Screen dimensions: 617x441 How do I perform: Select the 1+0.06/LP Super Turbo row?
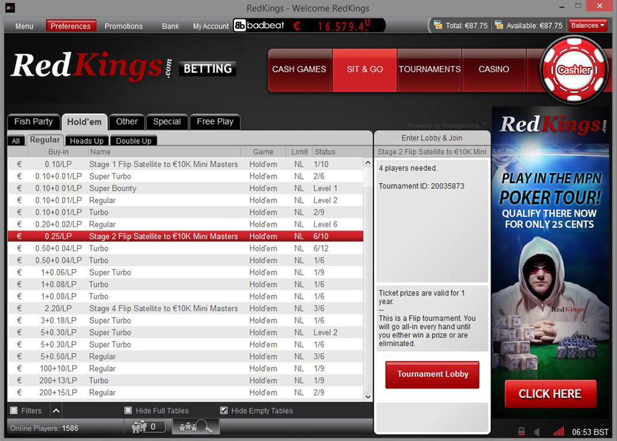tap(185, 272)
